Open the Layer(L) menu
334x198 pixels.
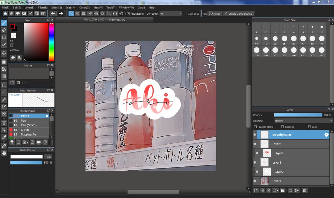coord(29,7)
